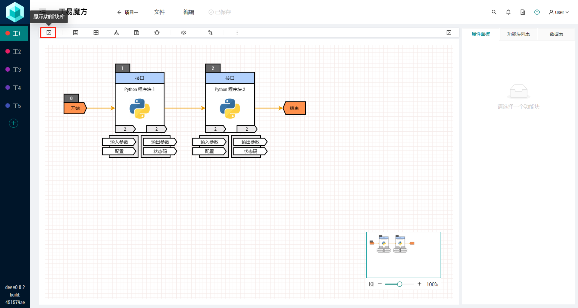This screenshot has width=578, height=308.
Task: Click the search magnifier icon
Action: coord(494,12)
